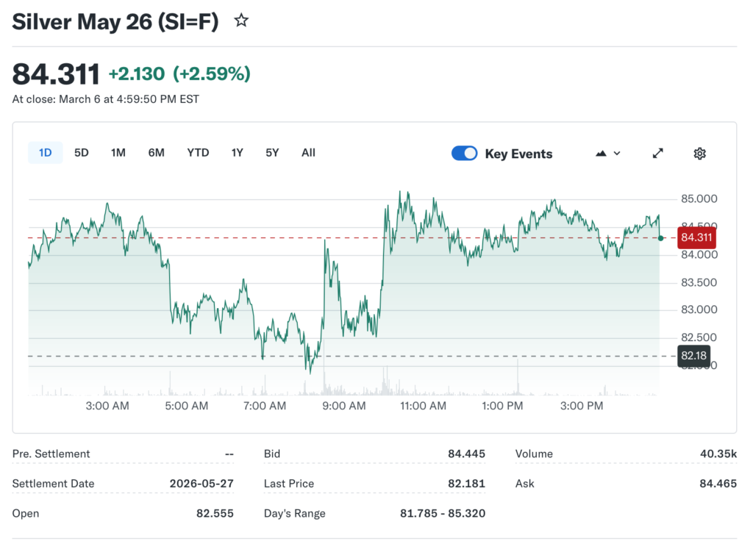Select the YTD chart view
The image size is (753, 552).
tap(197, 152)
